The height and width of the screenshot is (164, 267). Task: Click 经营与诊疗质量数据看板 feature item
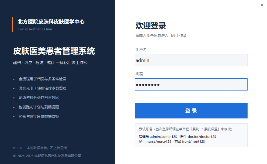[39, 116]
